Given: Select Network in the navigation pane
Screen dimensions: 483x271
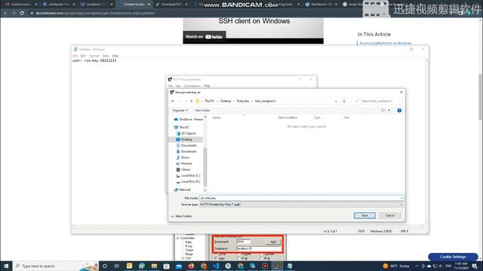Looking at the screenshot, I should (183, 190).
